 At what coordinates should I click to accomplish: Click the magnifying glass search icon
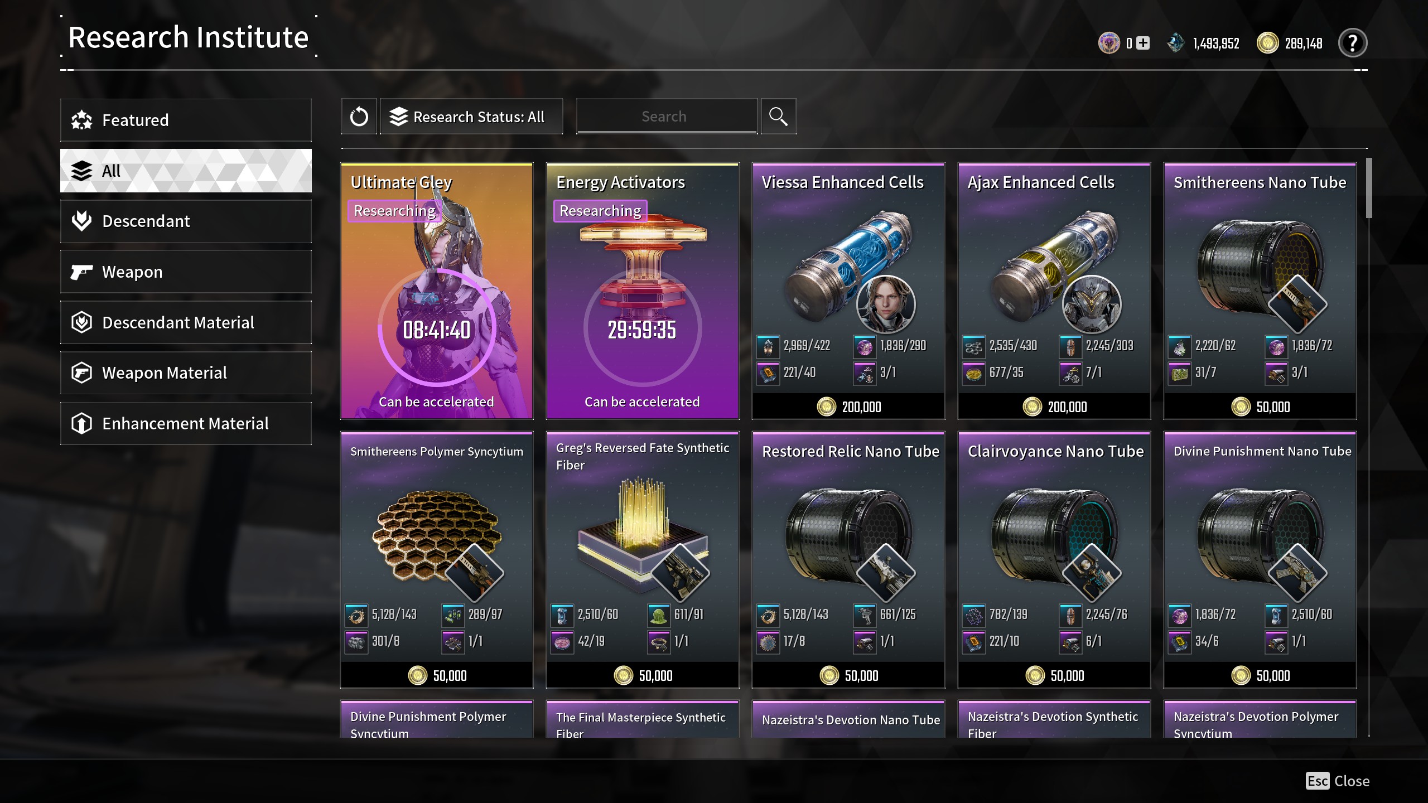778,117
